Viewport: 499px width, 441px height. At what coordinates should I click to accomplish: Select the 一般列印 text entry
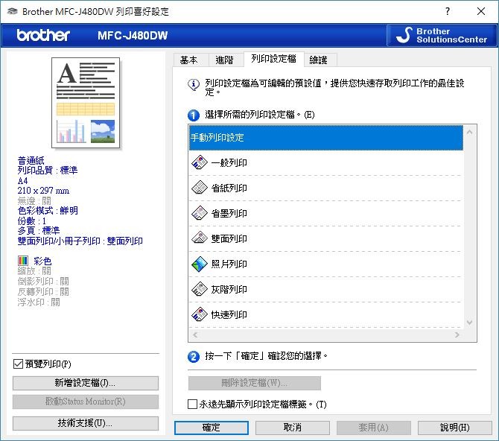[x=229, y=162]
